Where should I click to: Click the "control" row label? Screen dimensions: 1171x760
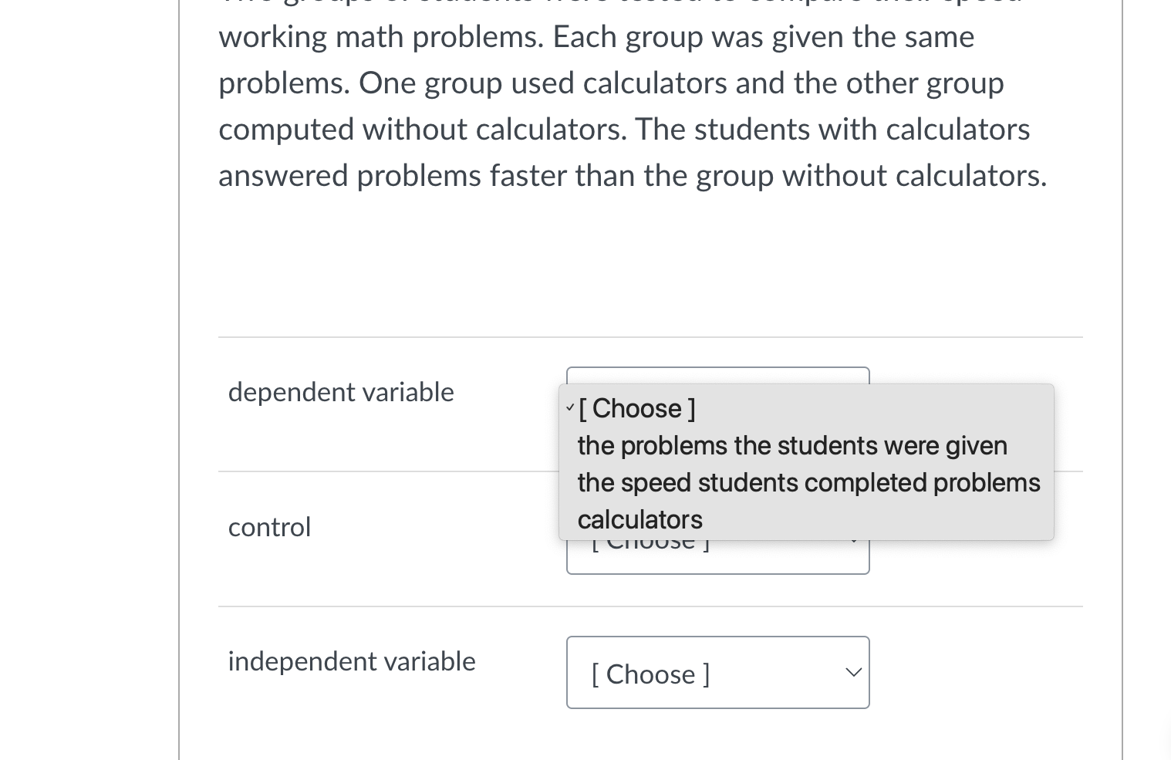pos(269,527)
